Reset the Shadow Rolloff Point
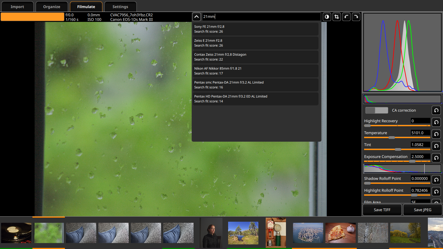 click(436, 180)
